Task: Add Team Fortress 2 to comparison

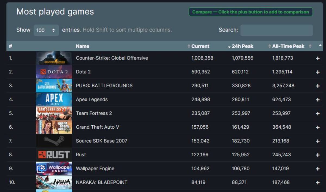Action: pyautogui.click(x=318, y=114)
